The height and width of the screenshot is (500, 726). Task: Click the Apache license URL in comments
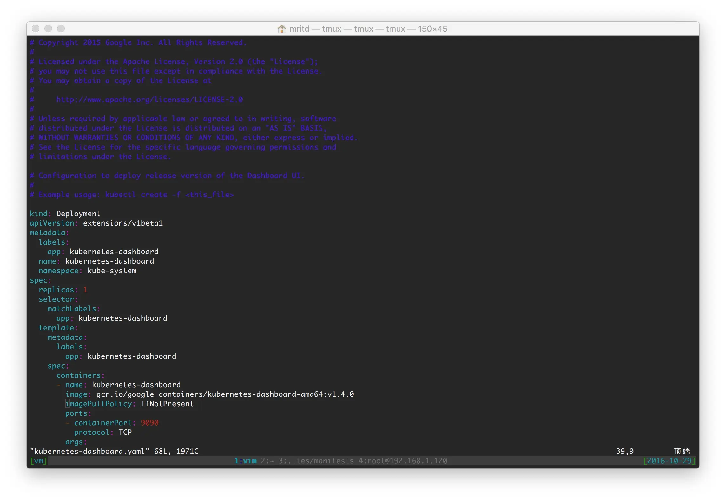point(149,100)
